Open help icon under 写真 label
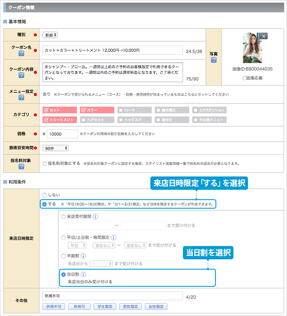 (x=214, y=60)
